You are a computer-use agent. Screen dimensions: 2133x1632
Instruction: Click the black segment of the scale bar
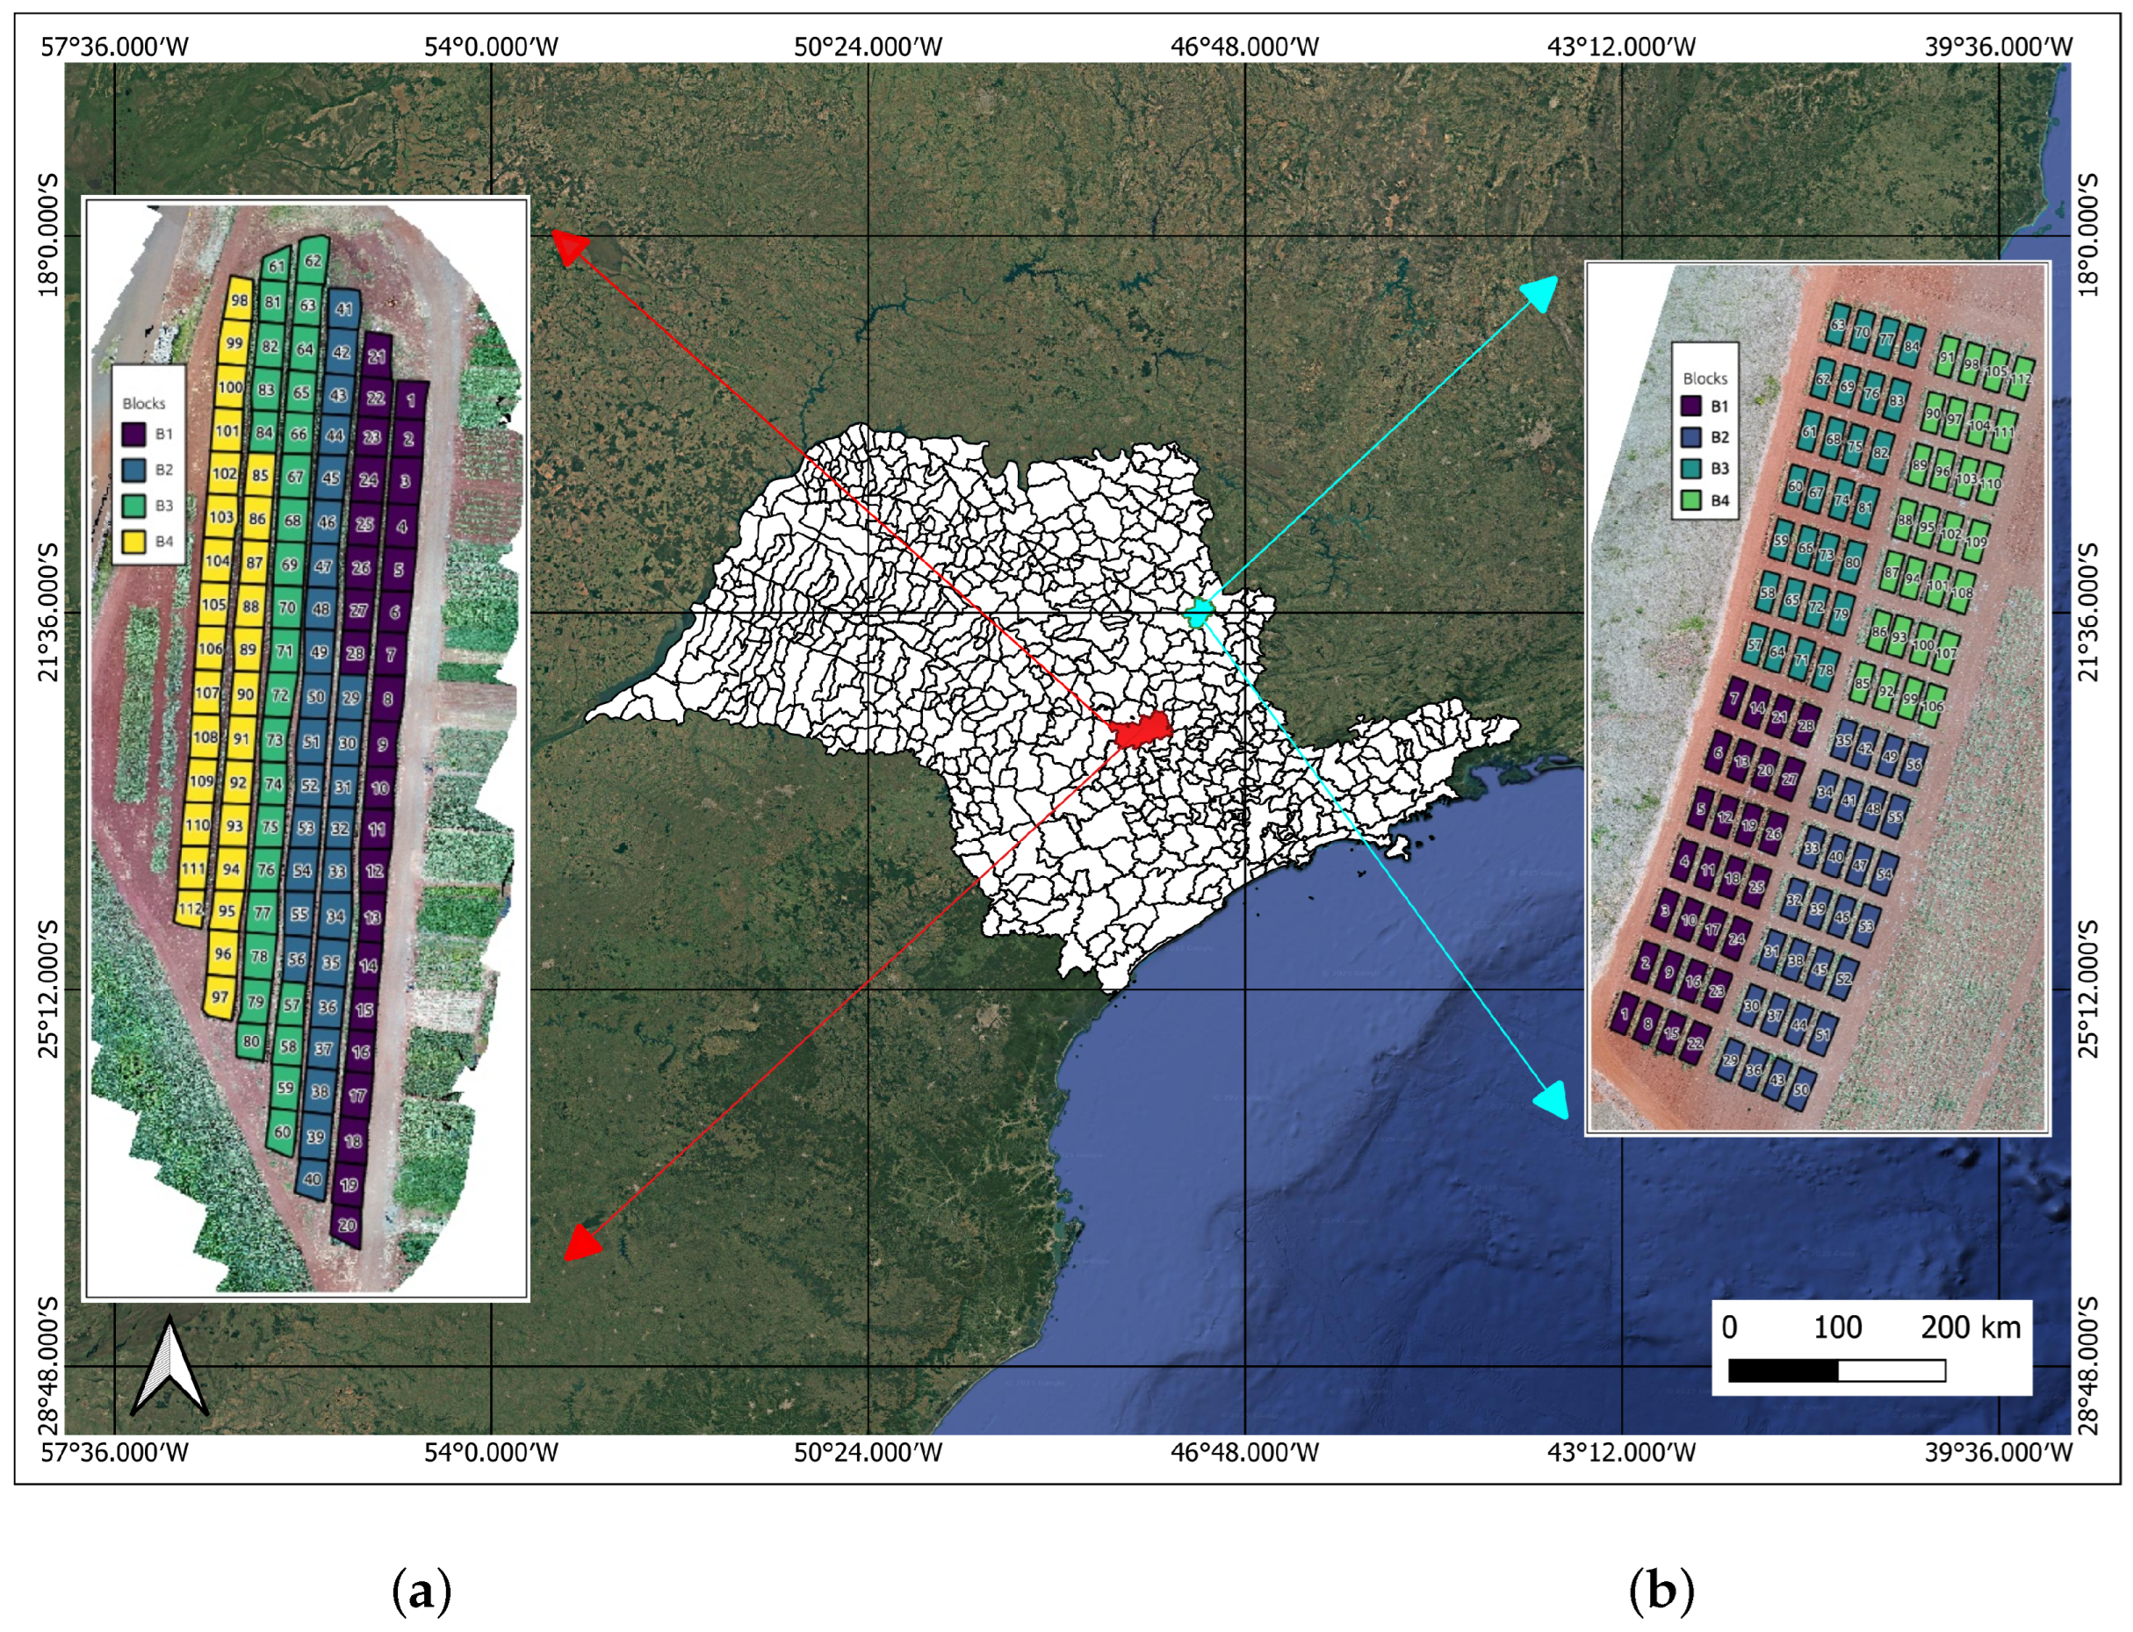coord(1784,1370)
